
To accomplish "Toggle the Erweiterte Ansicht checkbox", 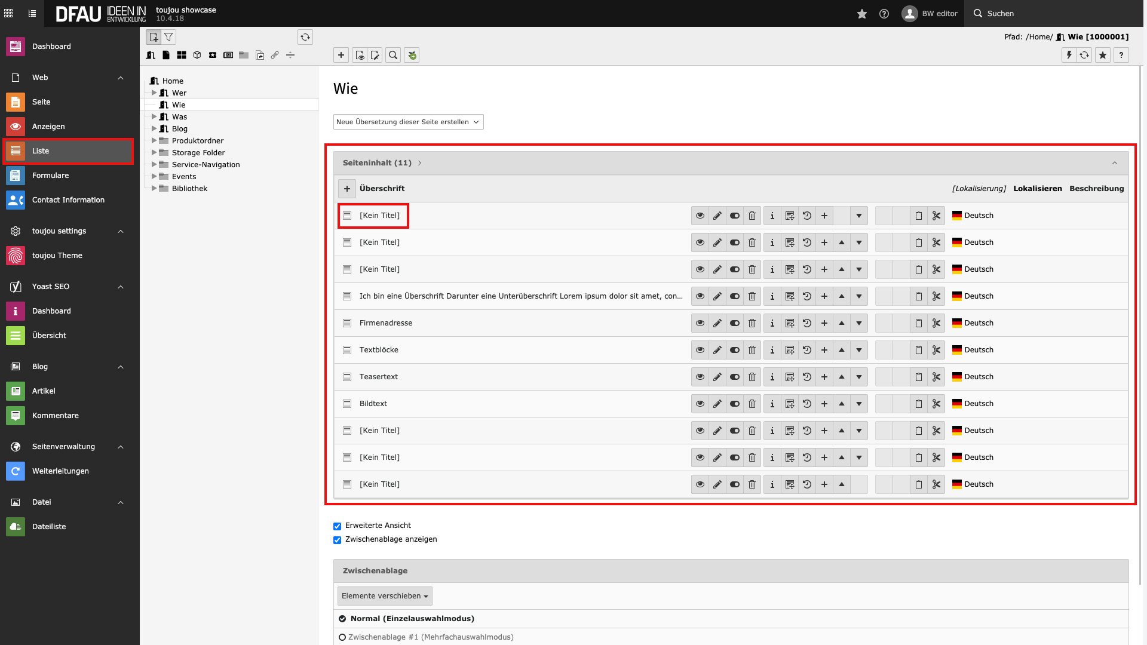I will 338,526.
